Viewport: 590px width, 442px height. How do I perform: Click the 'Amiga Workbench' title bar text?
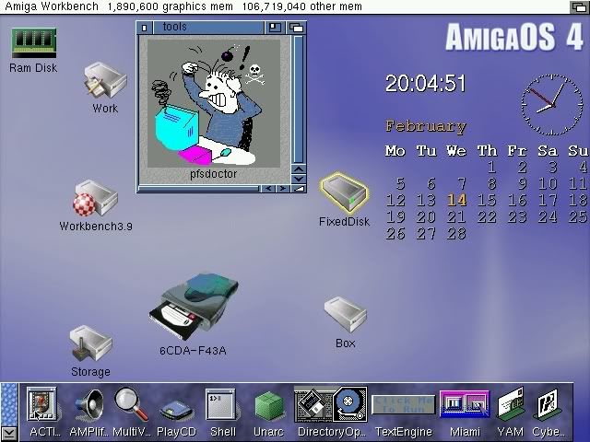point(52,6)
